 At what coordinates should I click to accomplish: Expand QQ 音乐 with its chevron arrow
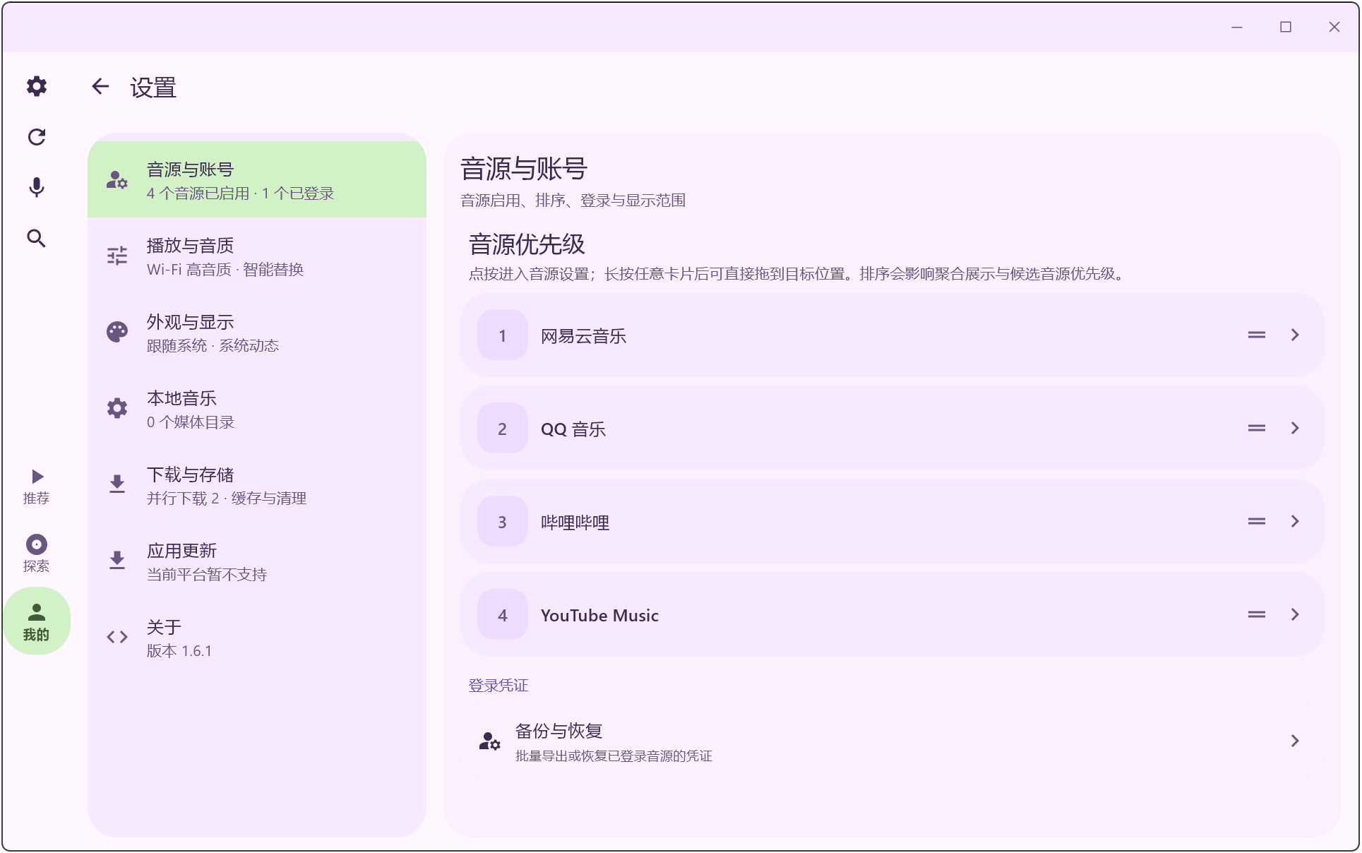[1295, 428]
